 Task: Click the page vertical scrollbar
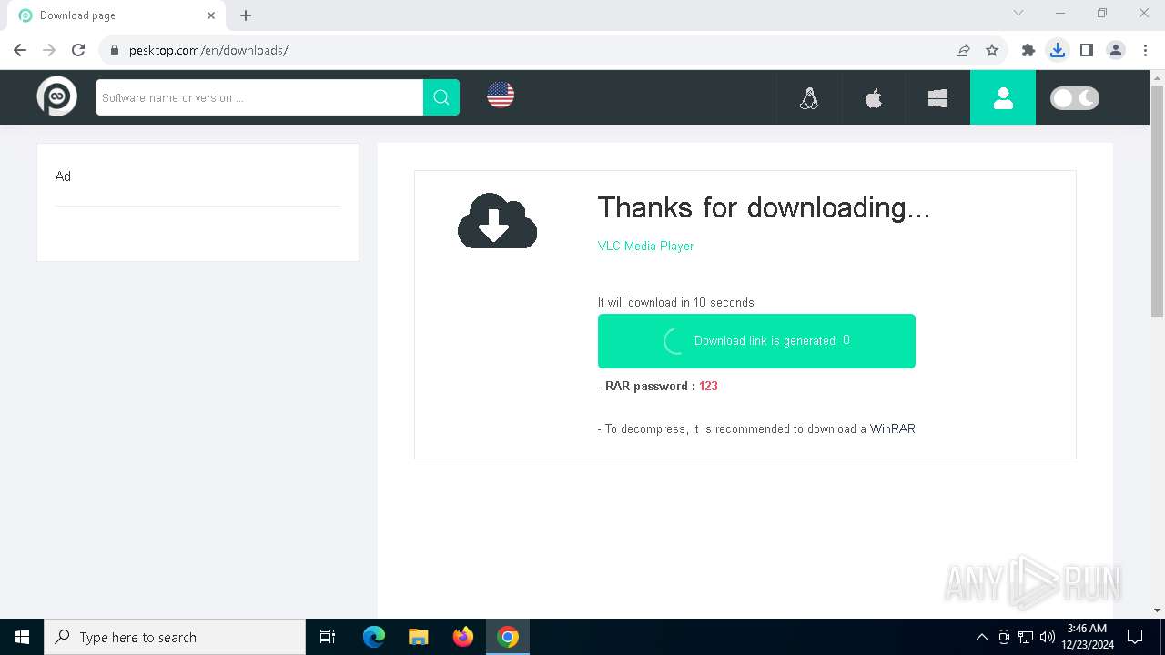pos(1157,200)
